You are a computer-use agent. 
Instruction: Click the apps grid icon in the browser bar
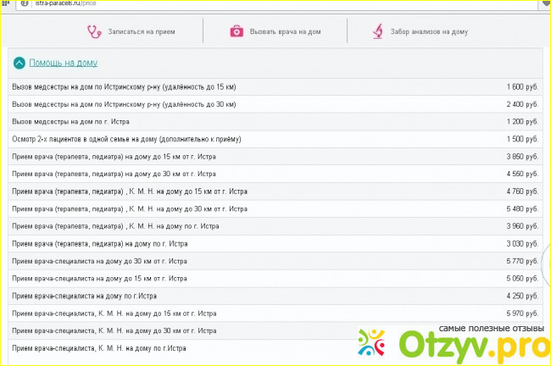pyautogui.click(x=7, y=3)
